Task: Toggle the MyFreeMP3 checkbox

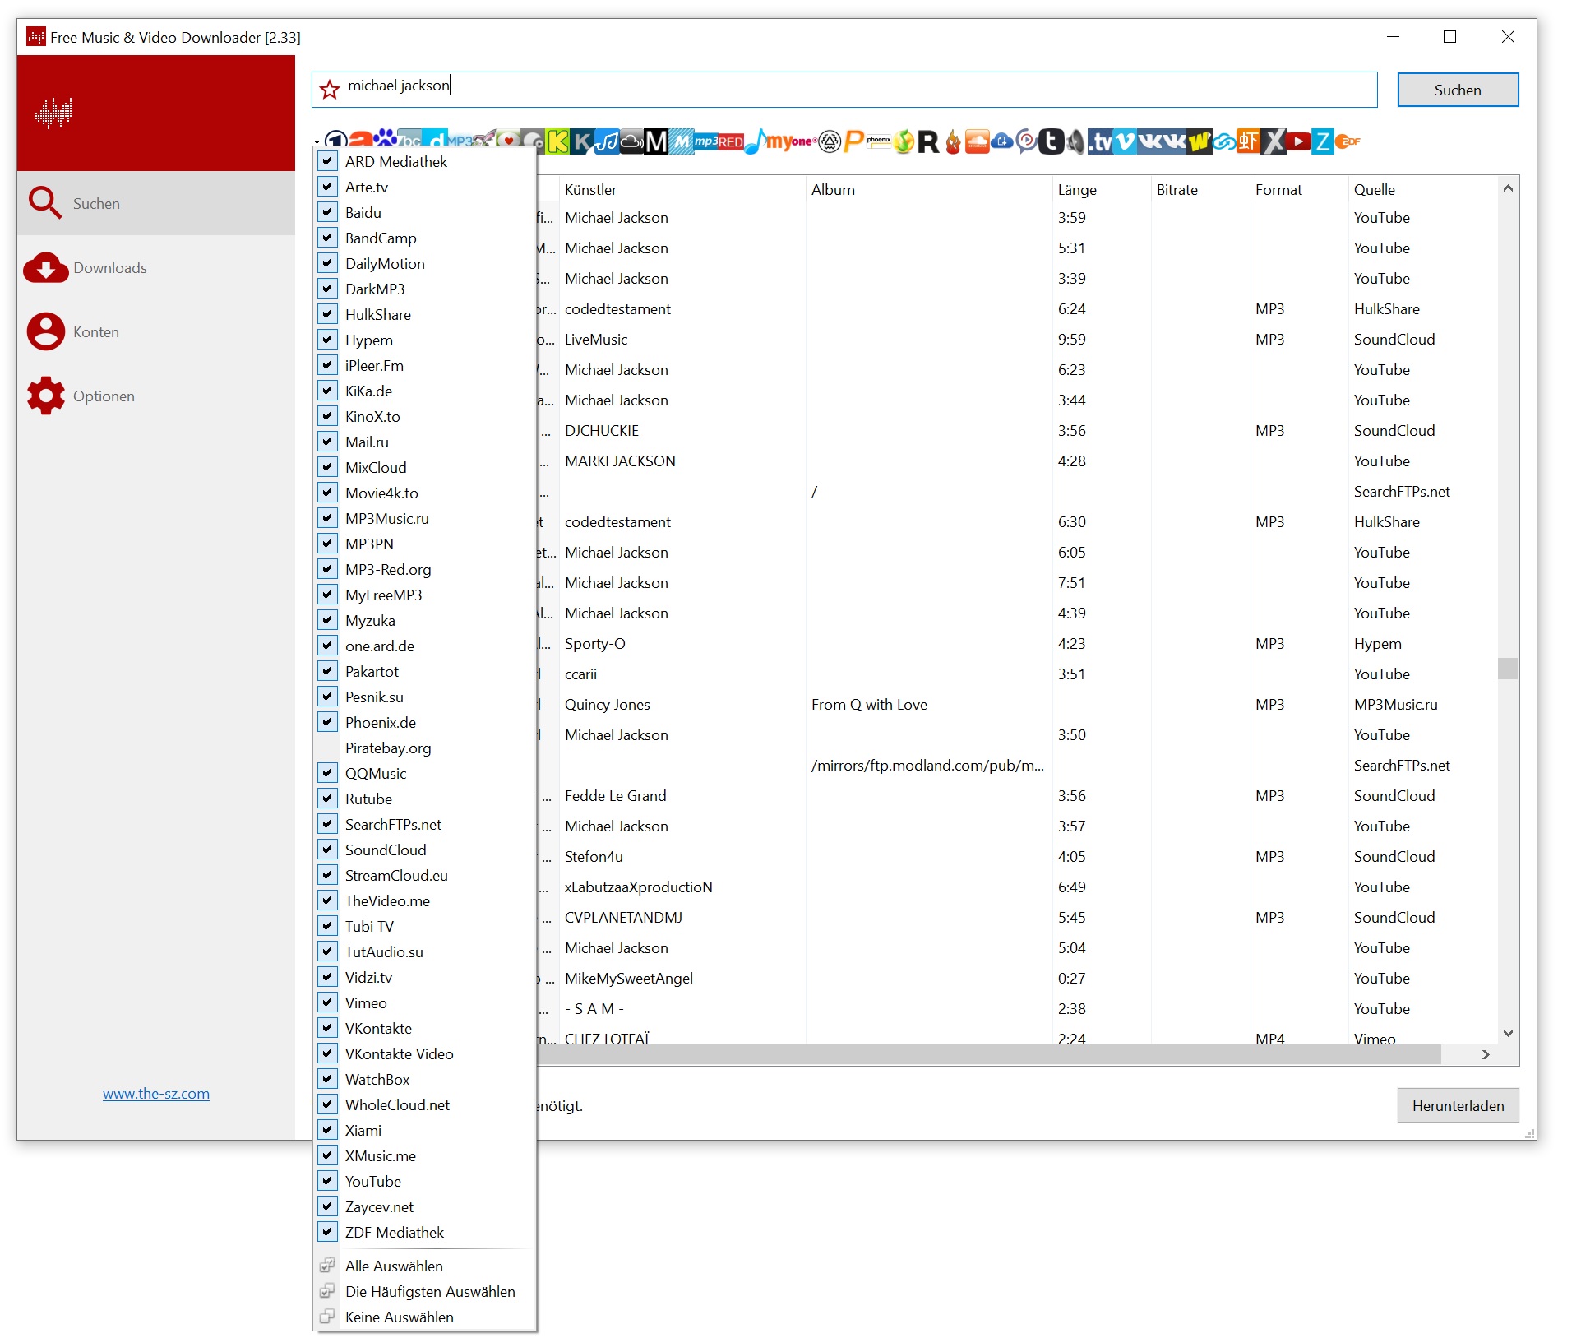Action: tap(328, 595)
